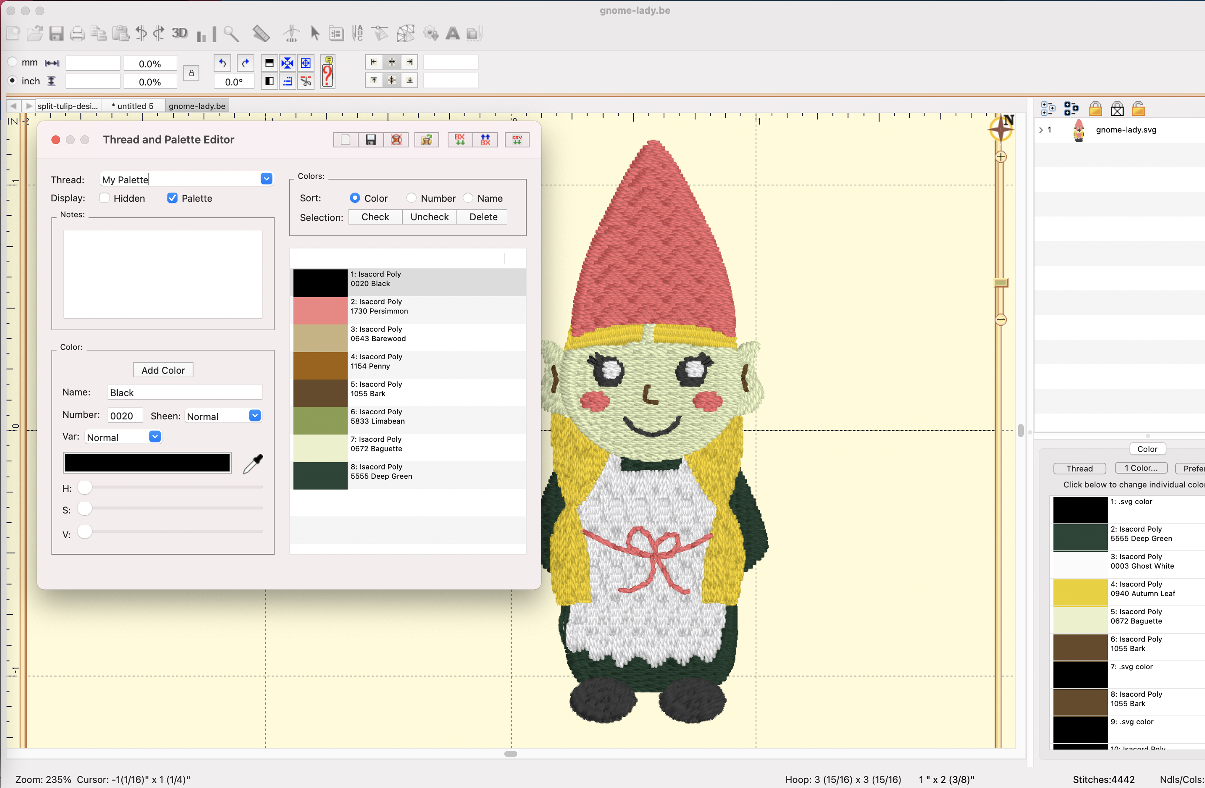Switch to split-tulip-desi... document tab

pos(68,106)
